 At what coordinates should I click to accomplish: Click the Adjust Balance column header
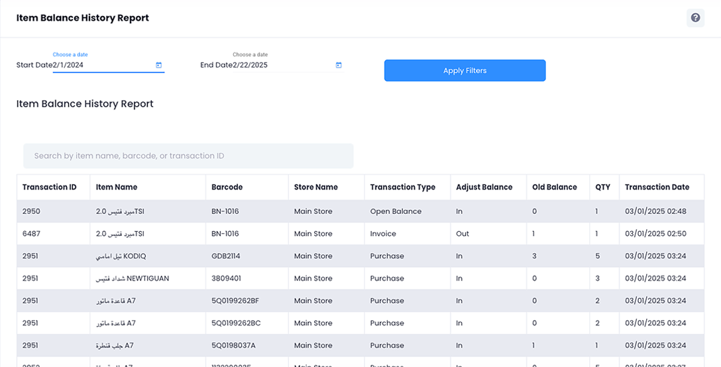pyautogui.click(x=484, y=187)
